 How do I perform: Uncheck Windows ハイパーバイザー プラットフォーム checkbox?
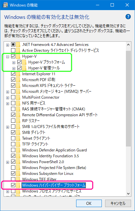[x=13, y=185]
